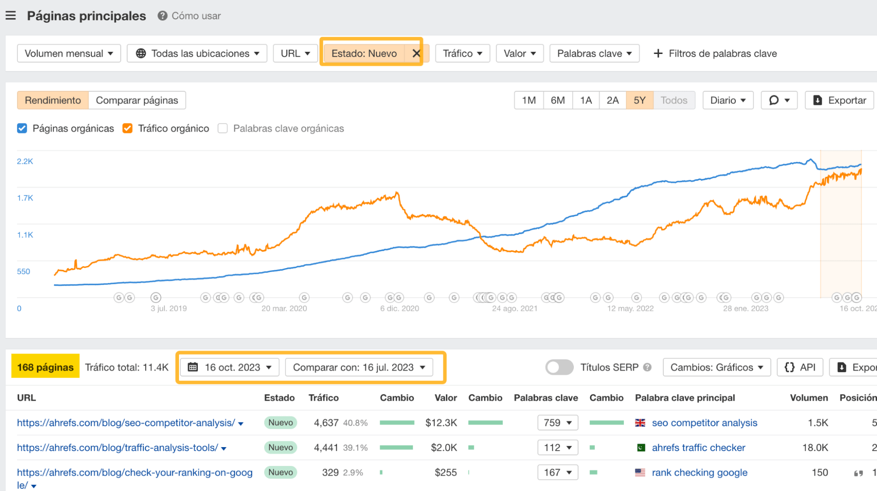
Task: Open the hamburger navigation menu
Action: (x=10, y=15)
